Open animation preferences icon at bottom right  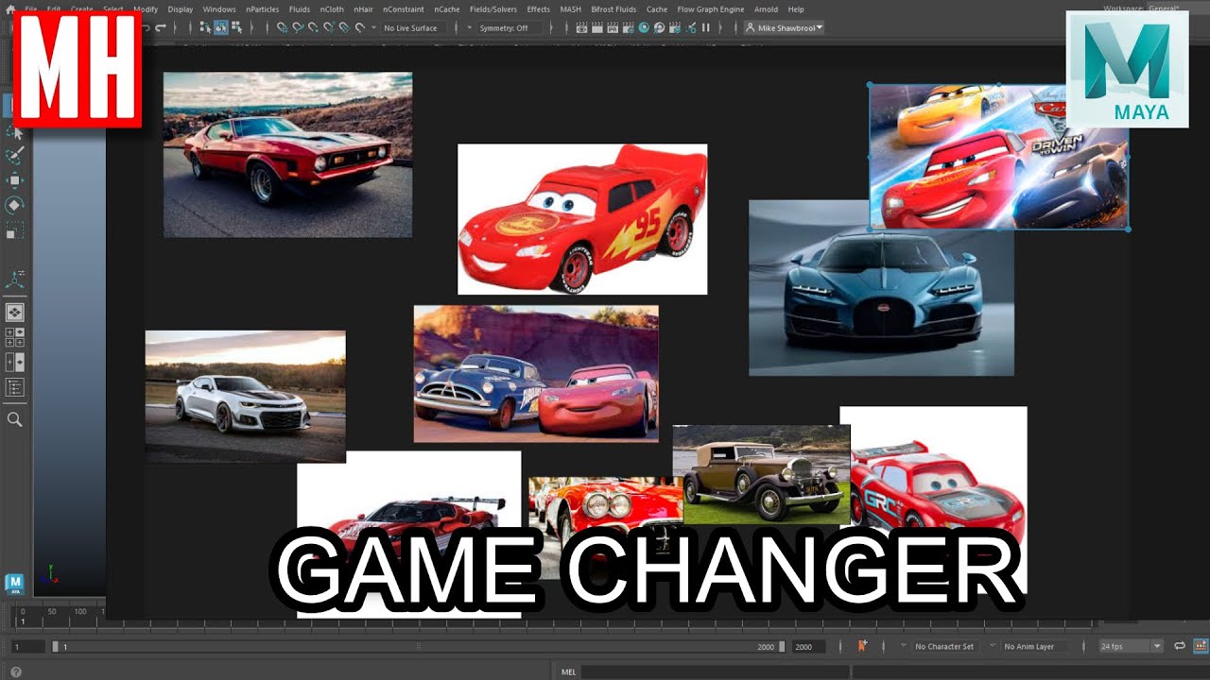1200,646
